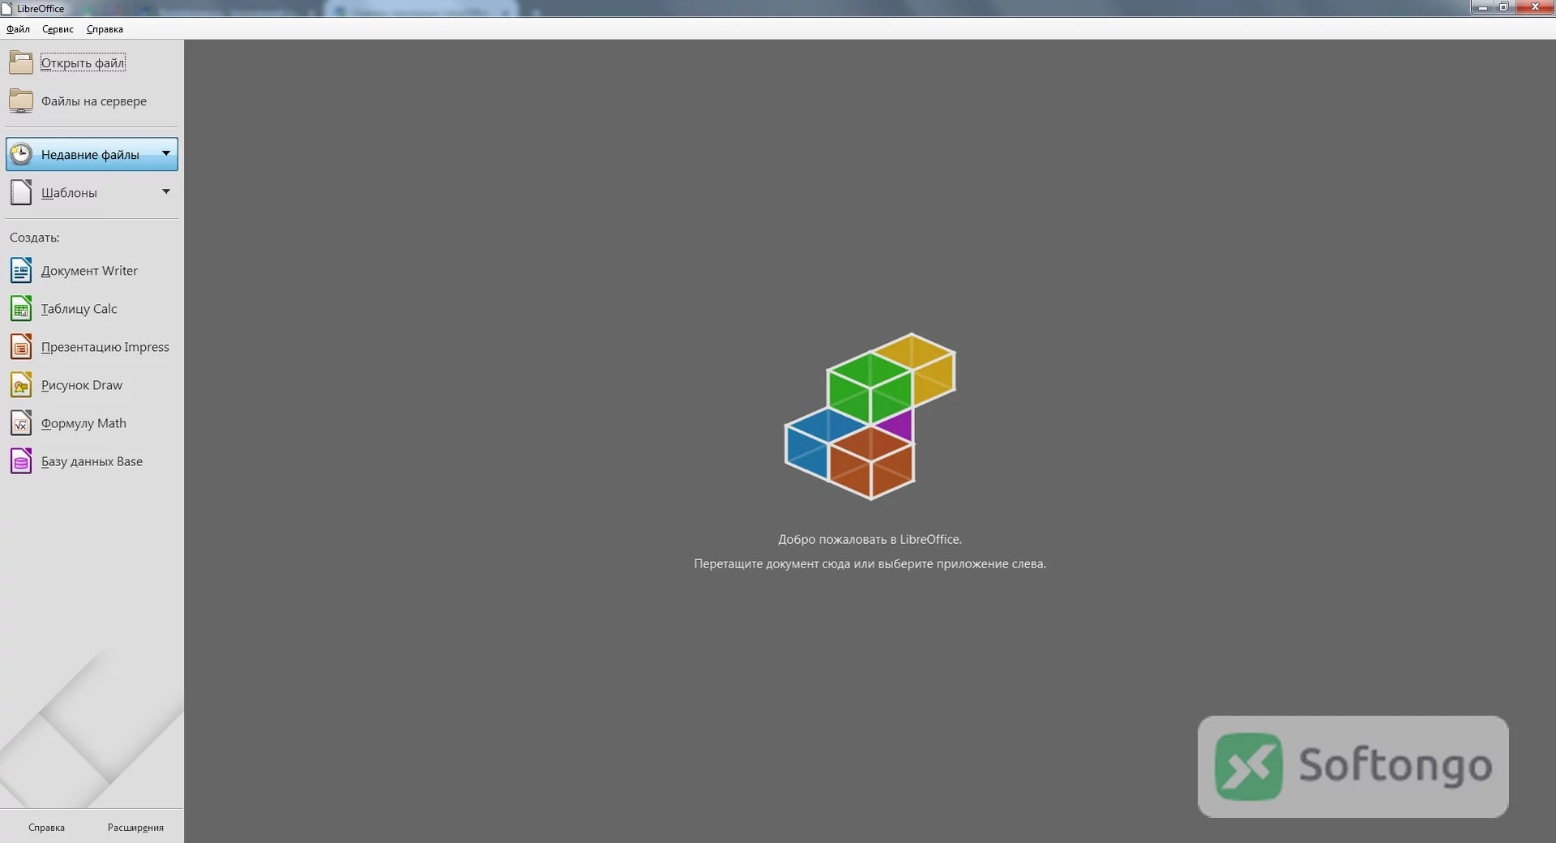Click the Недавние файлы label
The width and height of the screenshot is (1556, 843).
pos(90,155)
